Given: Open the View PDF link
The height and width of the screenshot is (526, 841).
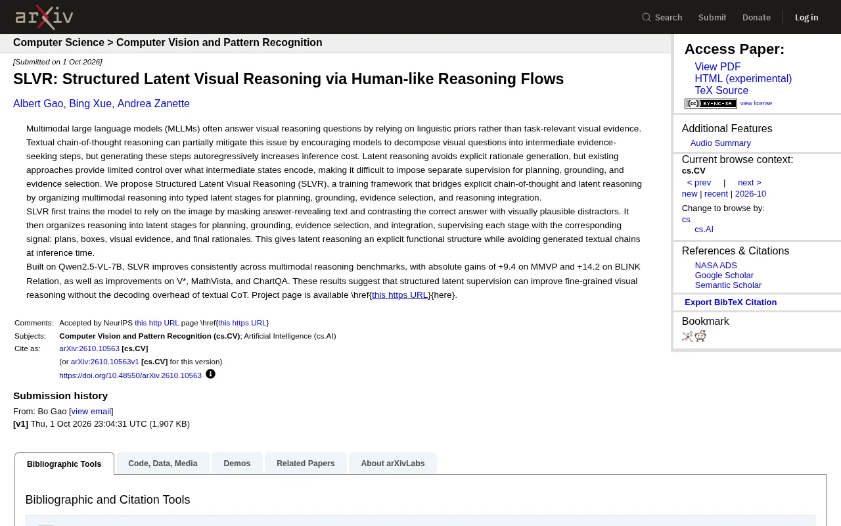Looking at the screenshot, I should [717, 67].
